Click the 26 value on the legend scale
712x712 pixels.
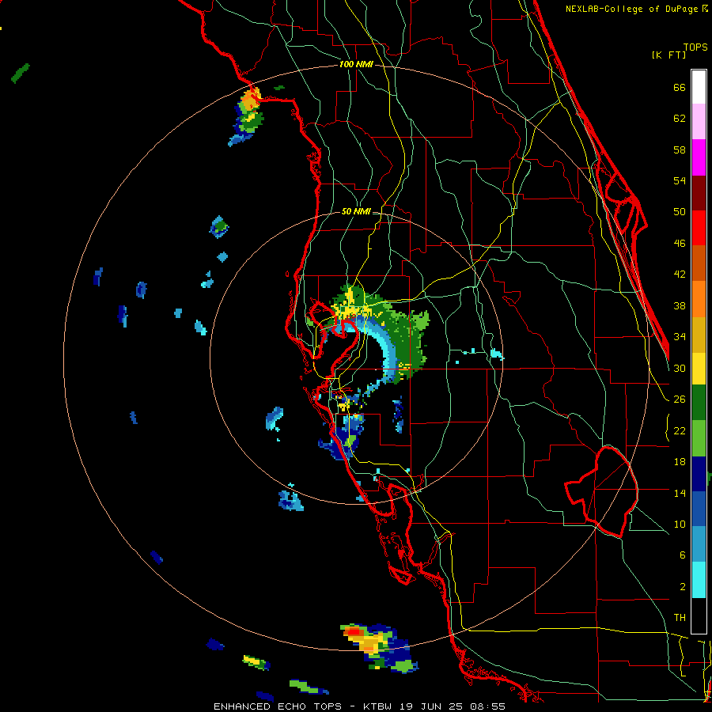click(680, 400)
